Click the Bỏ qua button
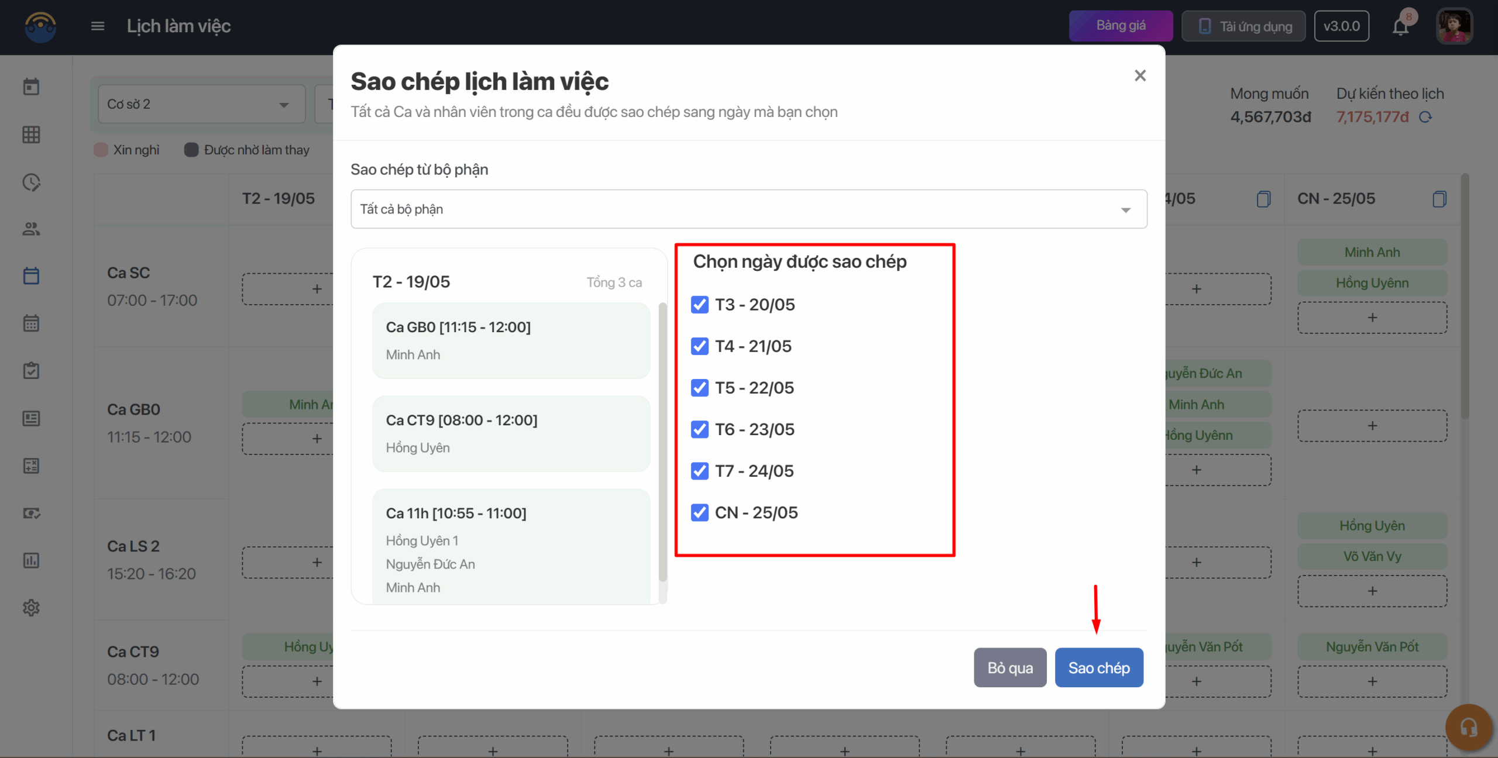 (1009, 667)
